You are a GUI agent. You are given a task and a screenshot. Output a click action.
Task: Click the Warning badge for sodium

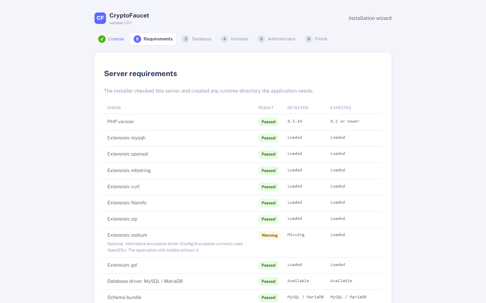click(x=269, y=235)
